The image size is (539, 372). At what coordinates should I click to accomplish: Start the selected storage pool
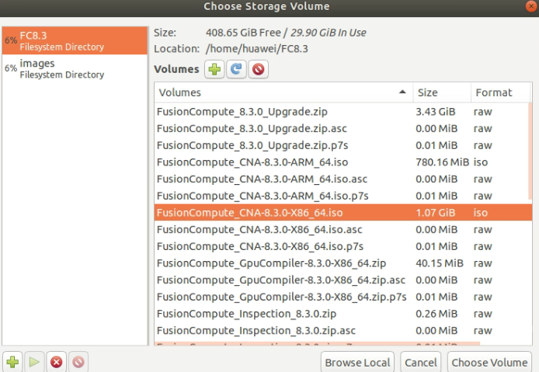pyautogui.click(x=34, y=362)
